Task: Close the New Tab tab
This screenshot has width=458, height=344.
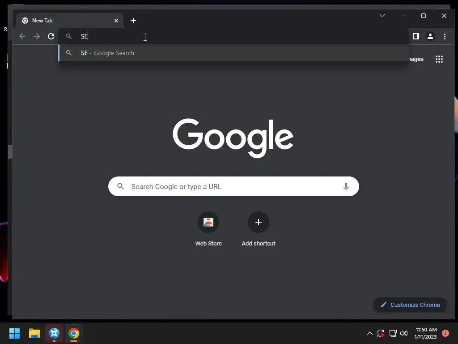Action: click(116, 21)
